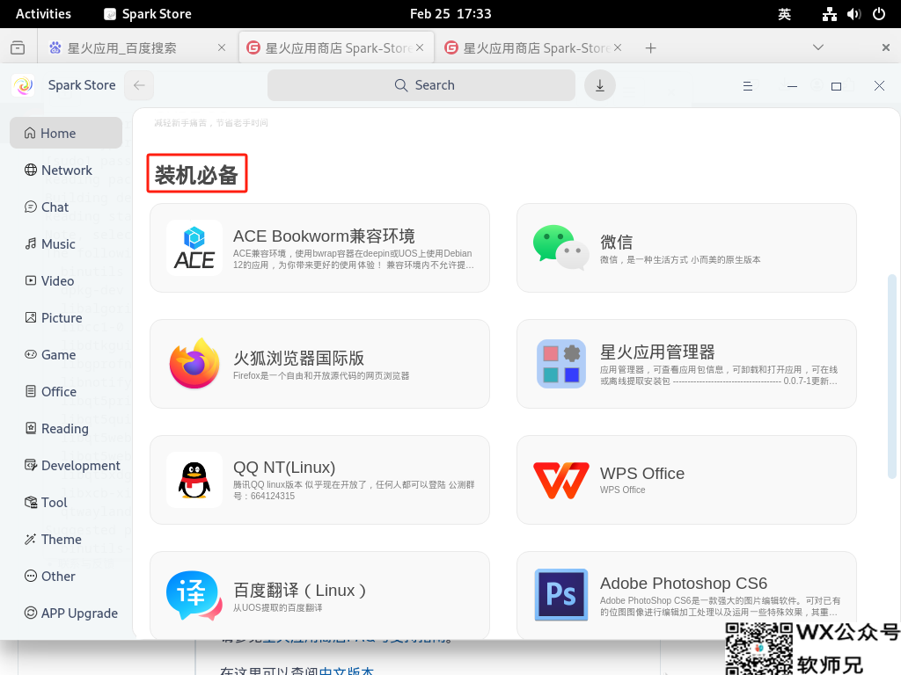Viewport: 901px width, 675px height.
Task: Open the Activities overview
Action: (x=43, y=14)
